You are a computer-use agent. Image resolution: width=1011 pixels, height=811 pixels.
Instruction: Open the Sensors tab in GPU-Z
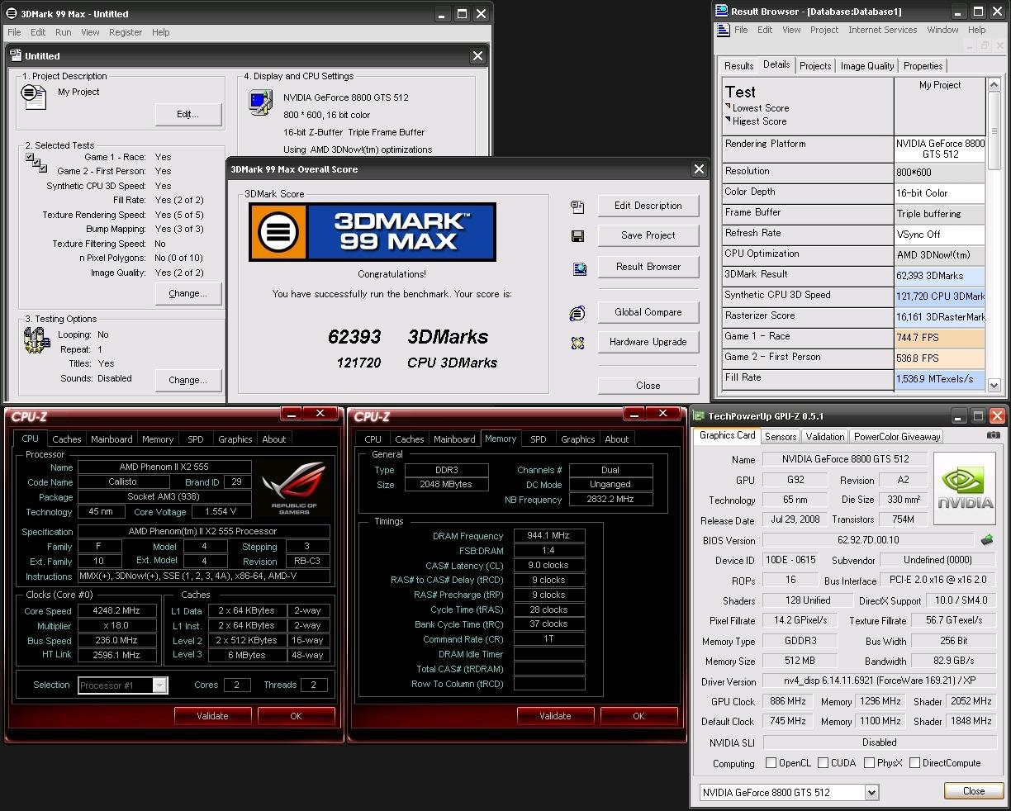781,437
